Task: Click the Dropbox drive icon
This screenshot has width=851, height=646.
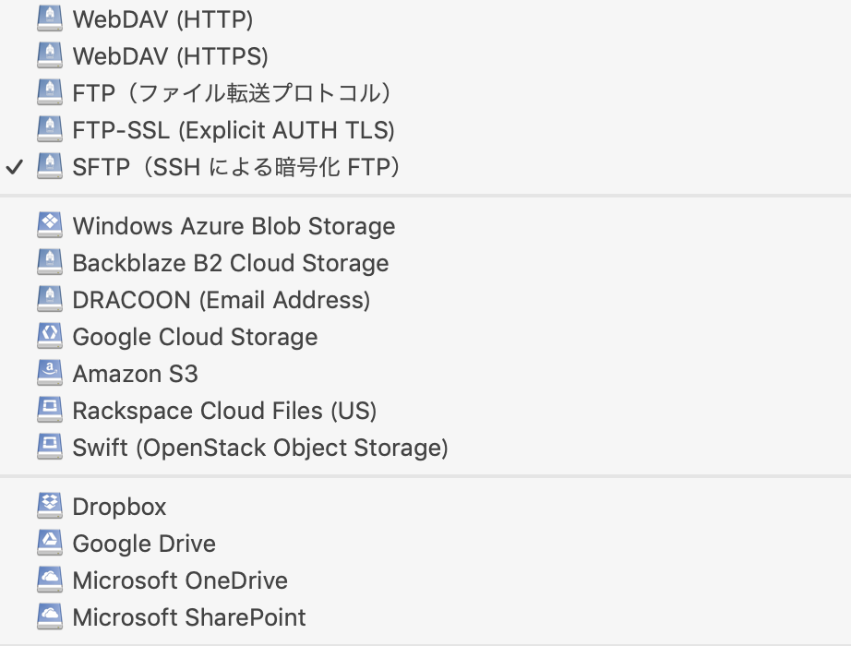Action: (49, 507)
